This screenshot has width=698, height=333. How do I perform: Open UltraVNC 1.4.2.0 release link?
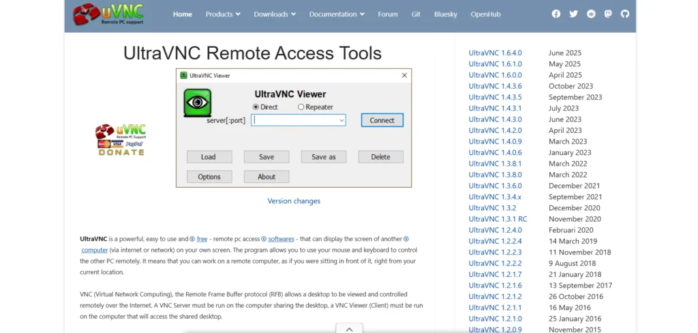495,130
